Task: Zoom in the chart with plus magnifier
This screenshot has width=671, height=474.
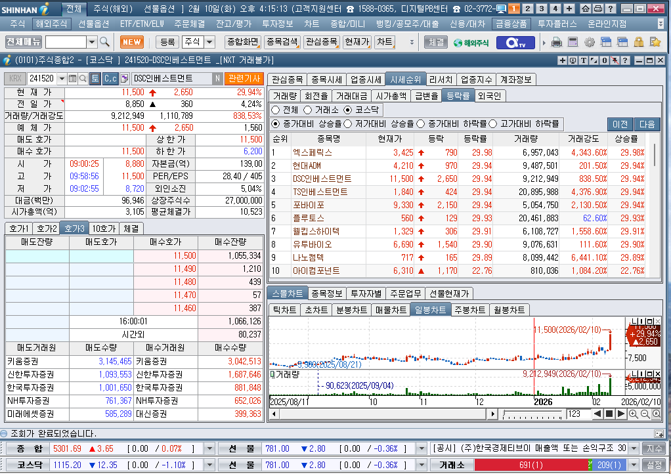Action: coord(634,414)
